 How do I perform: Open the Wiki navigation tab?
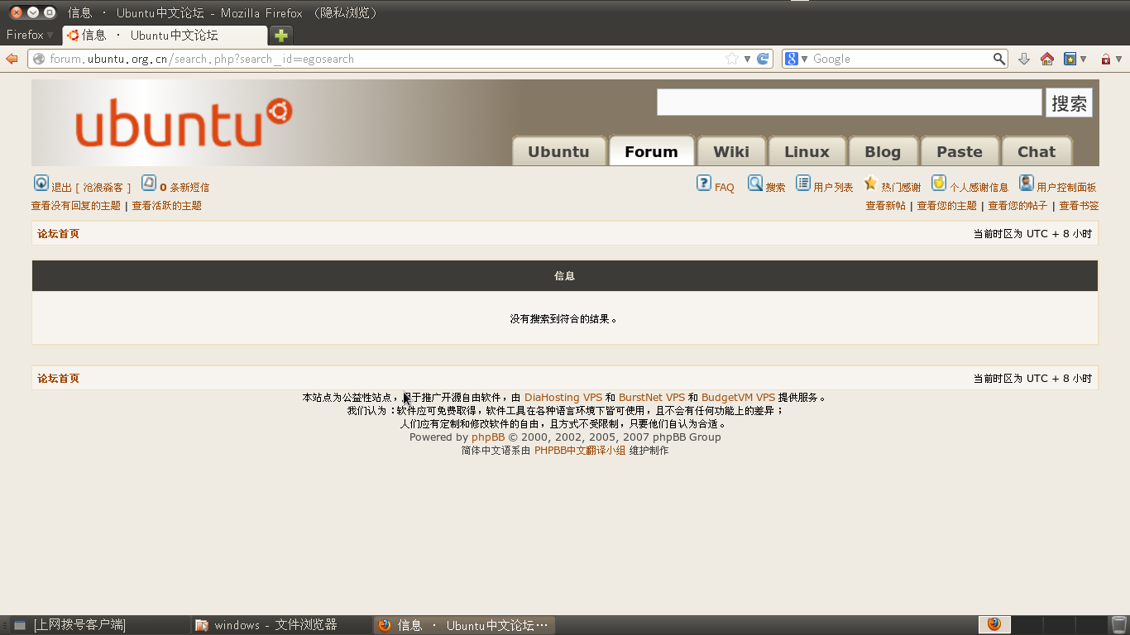[x=731, y=151]
